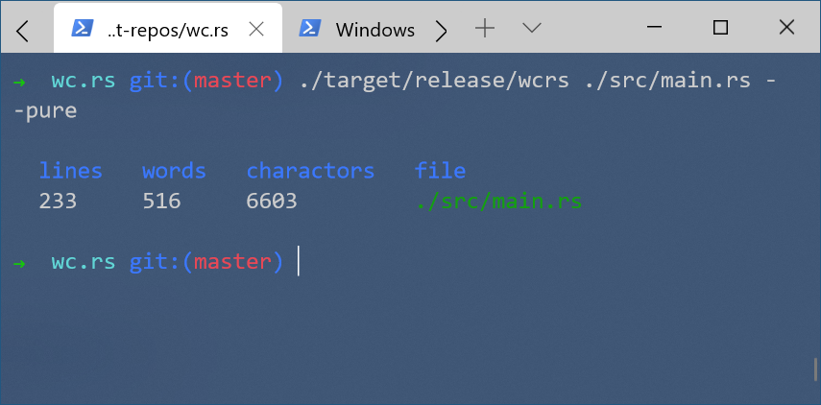
Task: Close the ..t-repos/wc.rs tab
Action: click(256, 30)
